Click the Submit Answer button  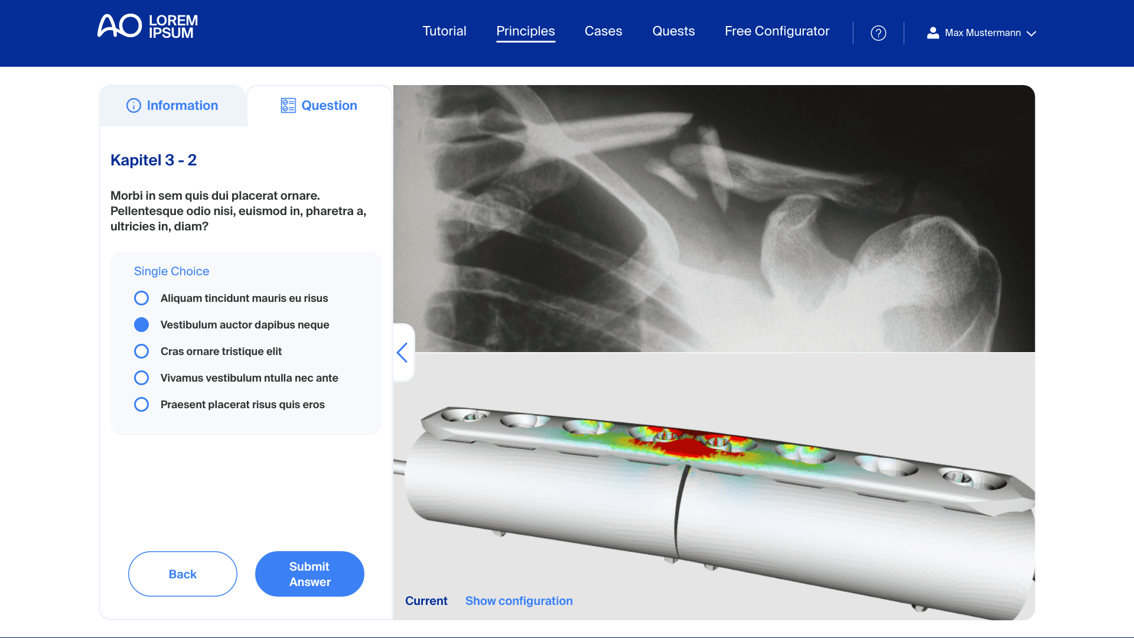[x=309, y=574]
